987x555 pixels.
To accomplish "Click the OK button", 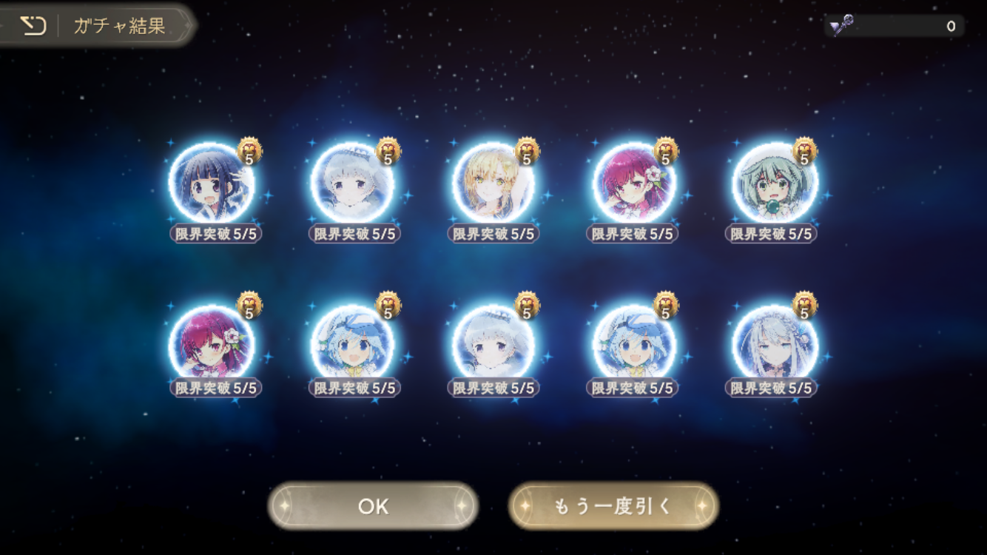I will pos(373,506).
